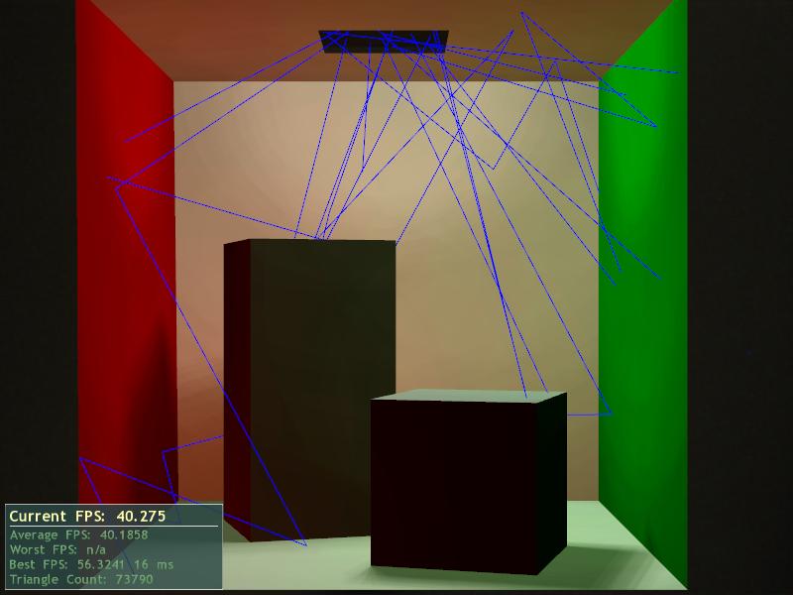This screenshot has width=793, height=595.
Task: Click the Worst FPS: n/a line
Action: (x=57, y=549)
